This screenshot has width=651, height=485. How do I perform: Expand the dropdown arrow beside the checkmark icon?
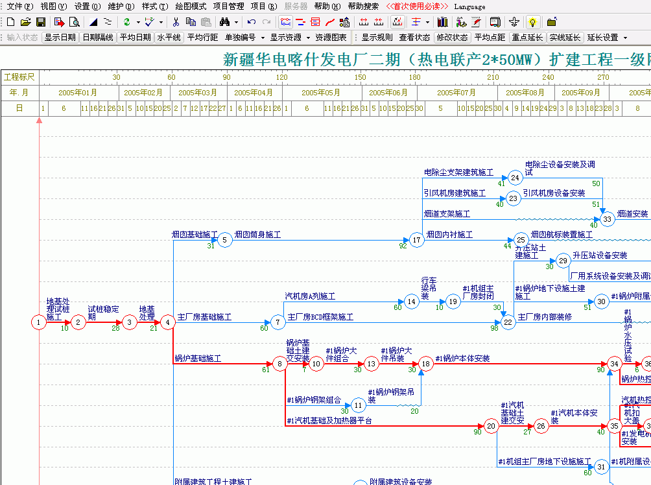(x=161, y=22)
